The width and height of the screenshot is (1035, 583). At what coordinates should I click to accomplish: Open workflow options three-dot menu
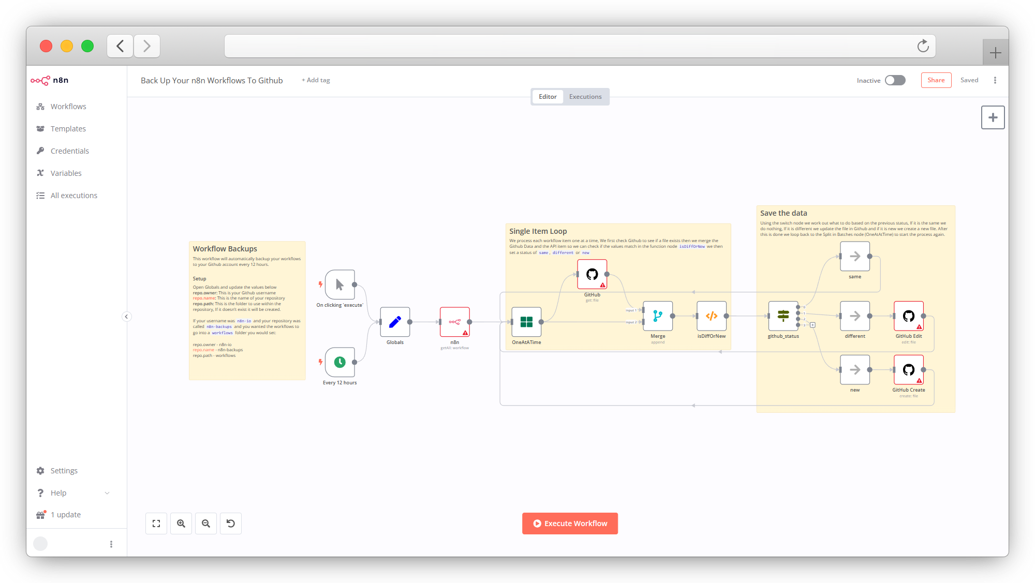pyautogui.click(x=995, y=80)
